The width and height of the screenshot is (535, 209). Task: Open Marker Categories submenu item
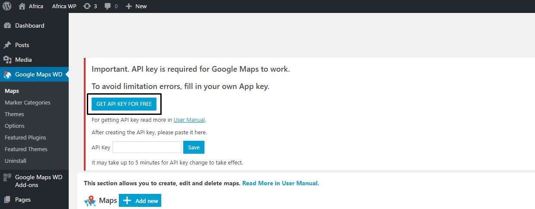pos(27,102)
